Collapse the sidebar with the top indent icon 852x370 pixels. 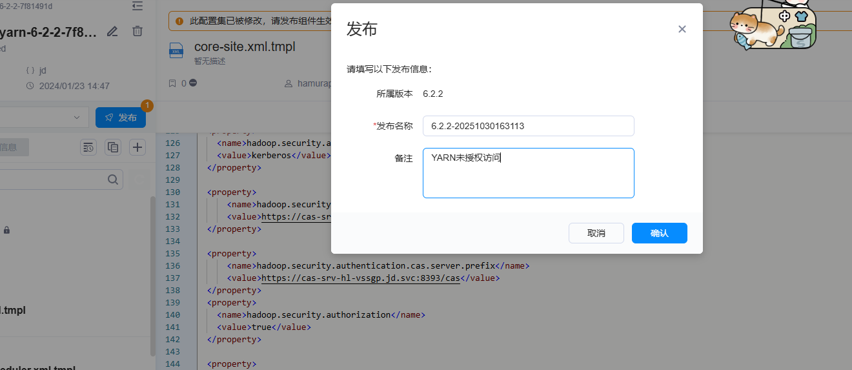pyautogui.click(x=137, y=6)
